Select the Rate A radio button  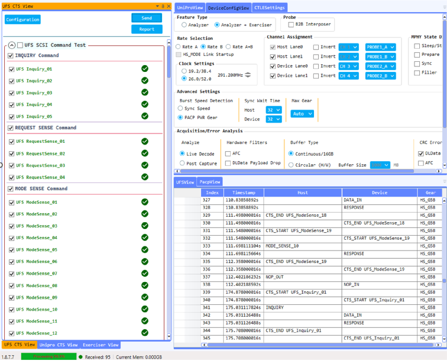(178, 47)
